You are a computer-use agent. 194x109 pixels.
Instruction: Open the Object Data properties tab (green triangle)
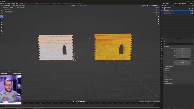point(162,70)
